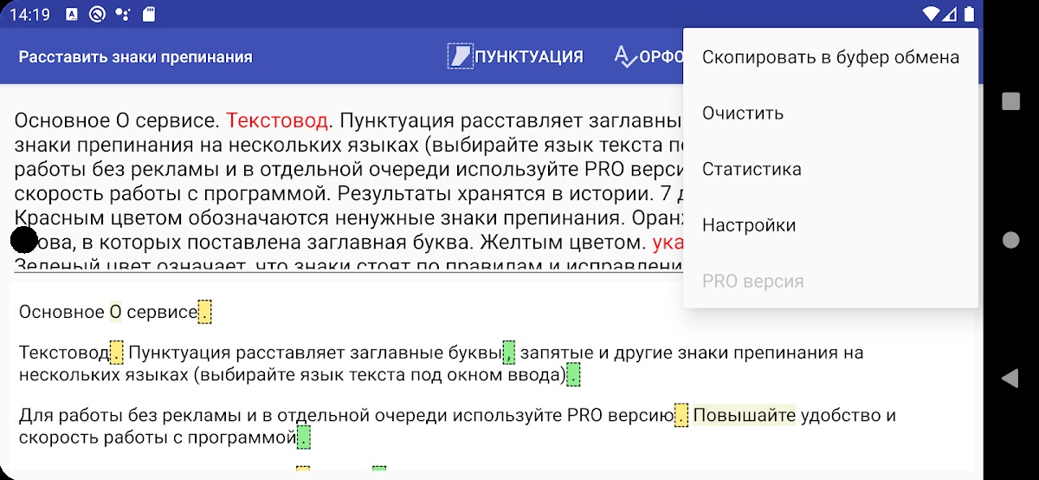Tap the battery icon in status bar
Image resolution: width=1039 pixels, height=480 pixels.
pyautogui.click(x=969, y=14)
